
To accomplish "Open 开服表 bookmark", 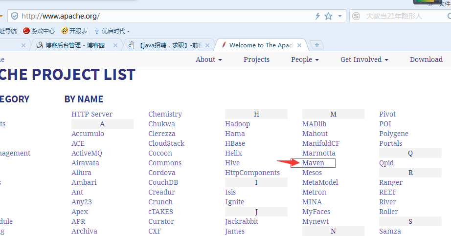I will click(x=74, y=31).
